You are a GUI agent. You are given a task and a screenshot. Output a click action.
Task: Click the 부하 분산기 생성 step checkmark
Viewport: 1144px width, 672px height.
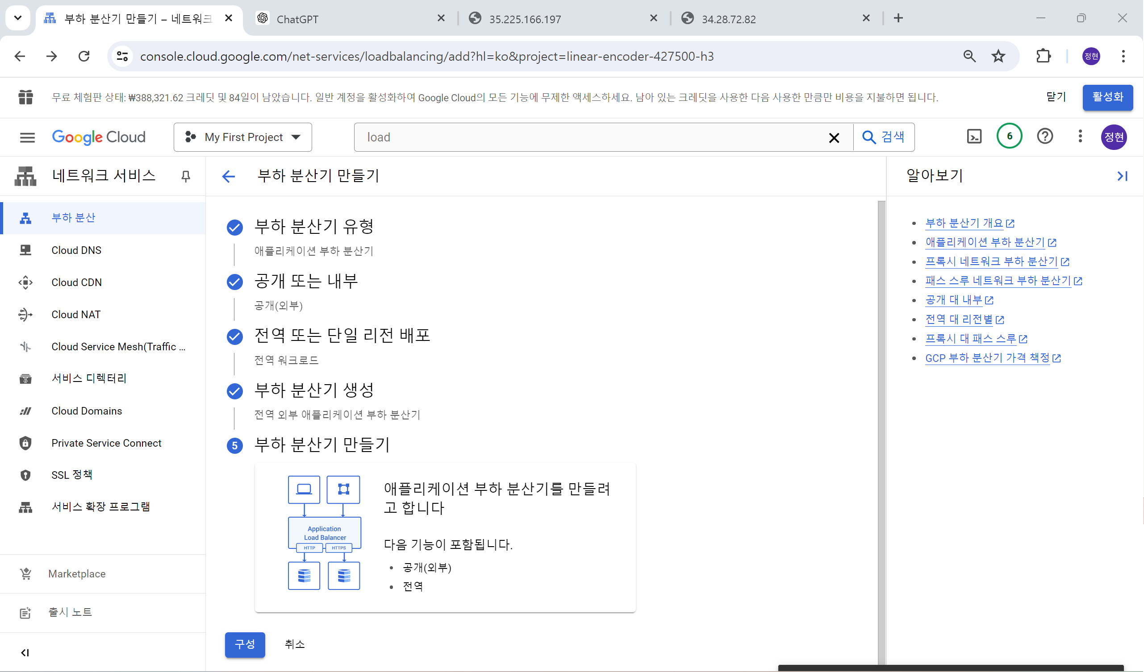click(235, 391)
